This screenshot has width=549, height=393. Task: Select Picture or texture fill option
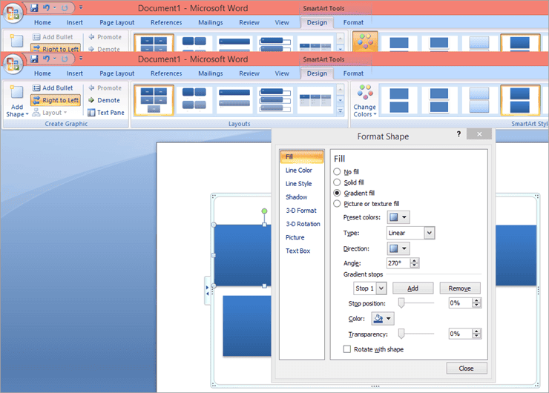[337, 204]
